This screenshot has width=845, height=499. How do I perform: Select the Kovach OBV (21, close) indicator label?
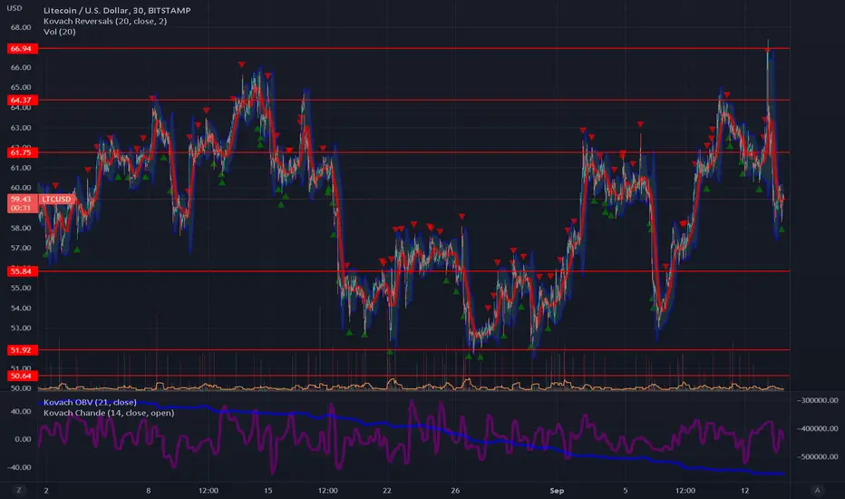click(x=90, y=403)
